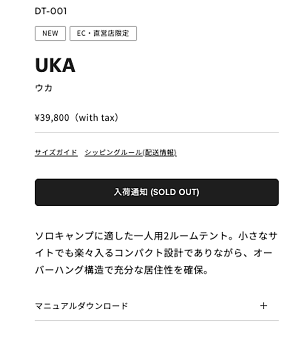This screenshot has width=306, height=348.
Task: Click the 入荷通知 restock notification button
Action: click(157, 192)
